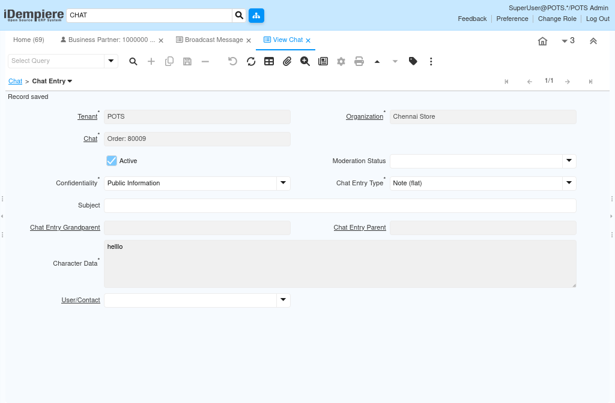Click the Zoom Across icon
Screen dimensions: 615x403
304,62
